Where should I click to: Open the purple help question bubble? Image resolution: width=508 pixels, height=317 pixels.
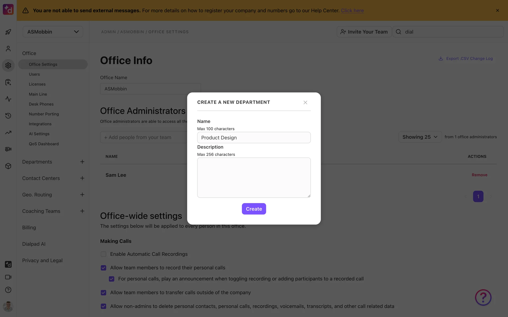click(483, 297)
